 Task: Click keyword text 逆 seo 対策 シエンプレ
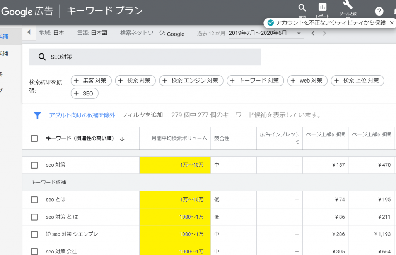pyautogui.click(x=72, y=234)
